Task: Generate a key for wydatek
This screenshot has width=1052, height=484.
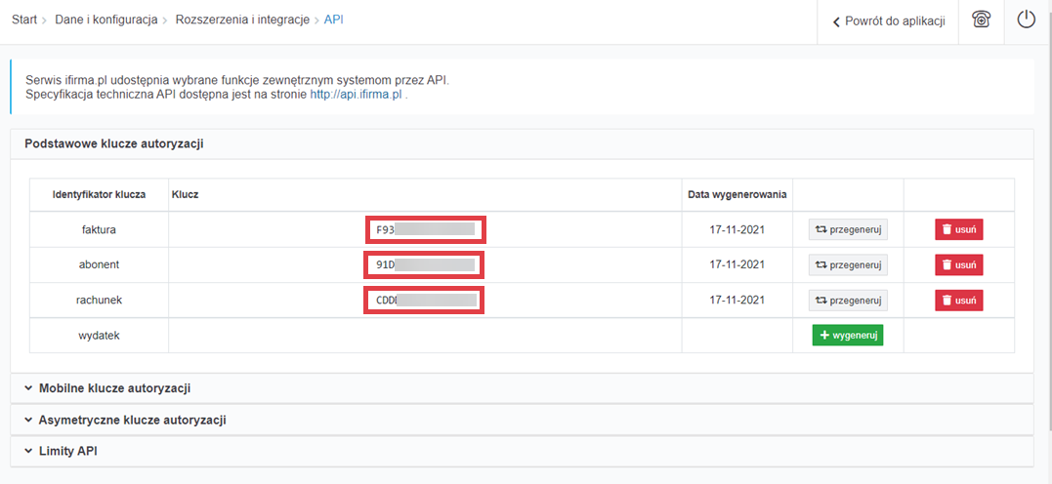Action: pyautogui.click(x=847, y=335)
